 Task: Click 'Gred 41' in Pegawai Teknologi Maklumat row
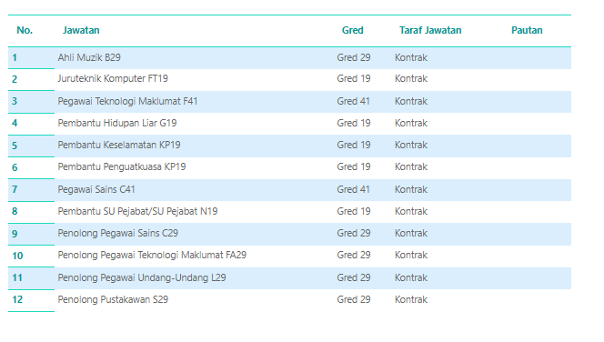coord(353,101)
